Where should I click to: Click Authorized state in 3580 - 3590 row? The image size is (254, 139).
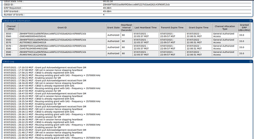[113, 54]
